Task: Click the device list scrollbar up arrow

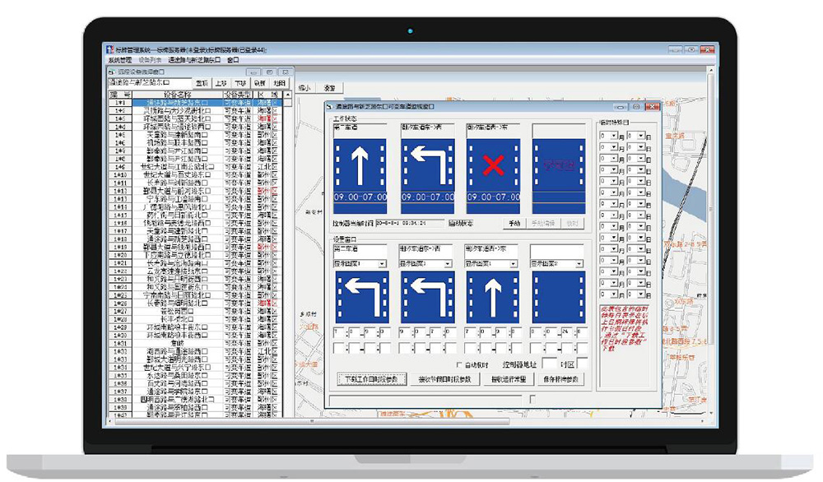Action: point(287,96)
